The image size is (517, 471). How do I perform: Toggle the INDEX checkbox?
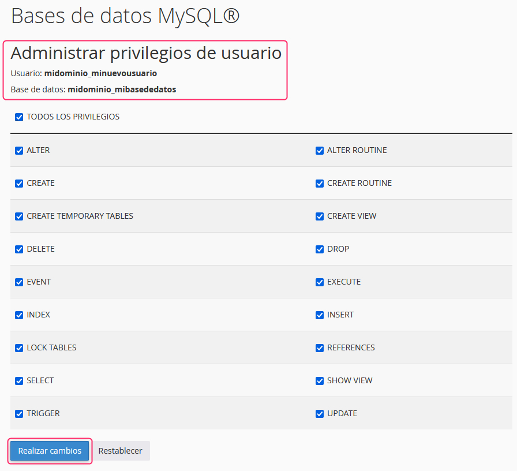[19, 315]
